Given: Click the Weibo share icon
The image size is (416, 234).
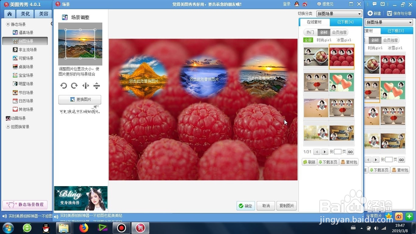Looking at the screenshot, I should (399, 217).
